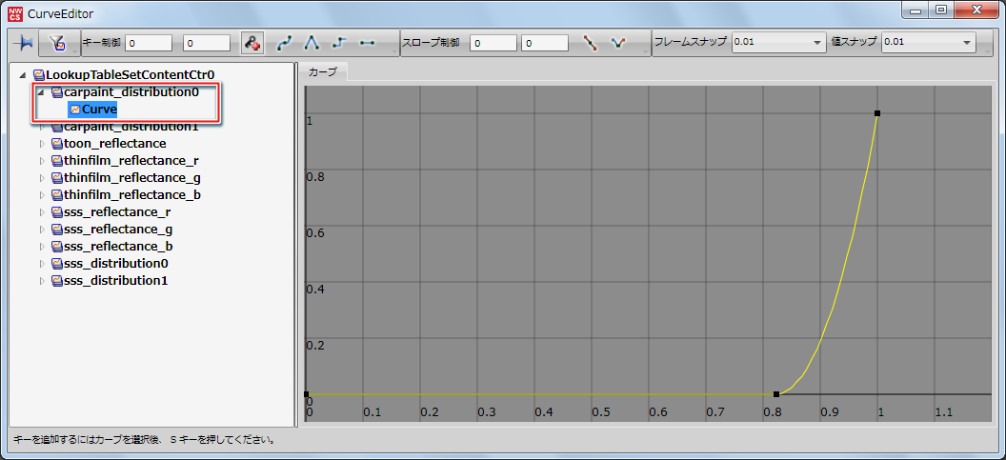Click the red diagonal slope icon
Screen dimensions: 1006x460
point(591,43)
